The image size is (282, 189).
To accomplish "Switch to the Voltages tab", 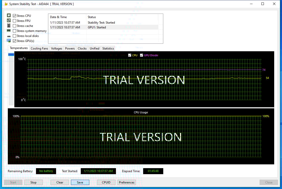I will coord(57,49).
